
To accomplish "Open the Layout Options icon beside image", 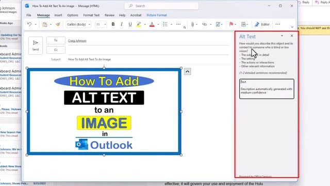I will 187,71.
